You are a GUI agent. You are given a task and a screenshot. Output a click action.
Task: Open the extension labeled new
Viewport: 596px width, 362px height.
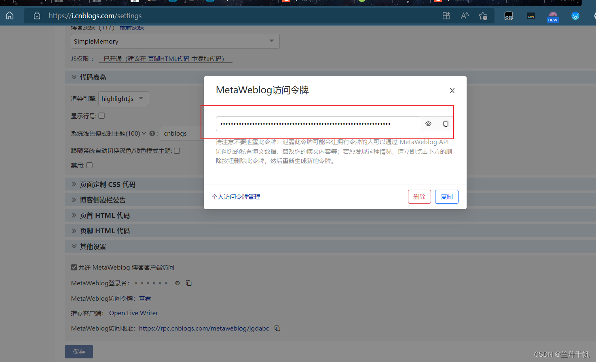(x=553, y=17)
